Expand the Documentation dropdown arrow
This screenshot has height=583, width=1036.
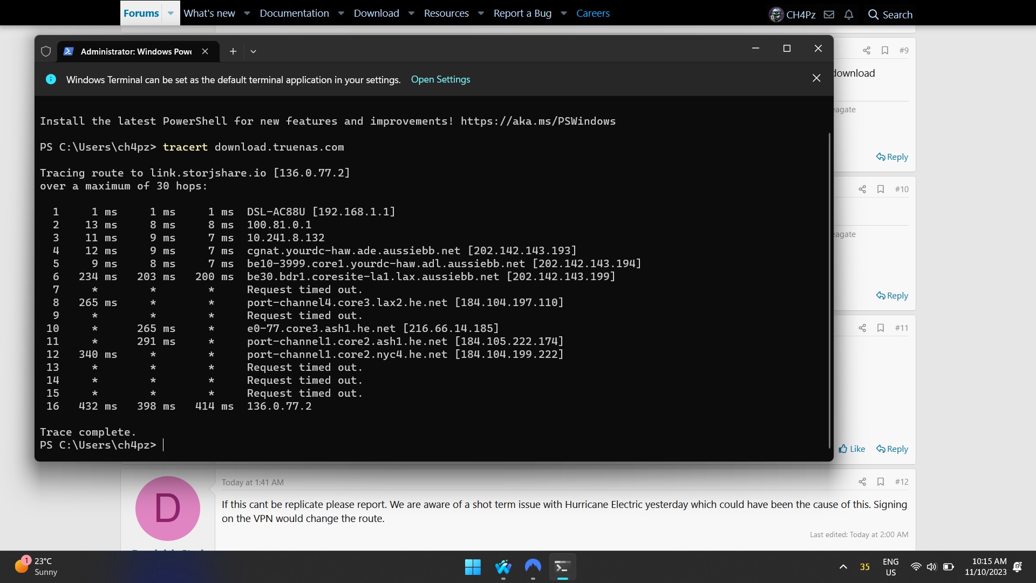click(x=341, y=13)
